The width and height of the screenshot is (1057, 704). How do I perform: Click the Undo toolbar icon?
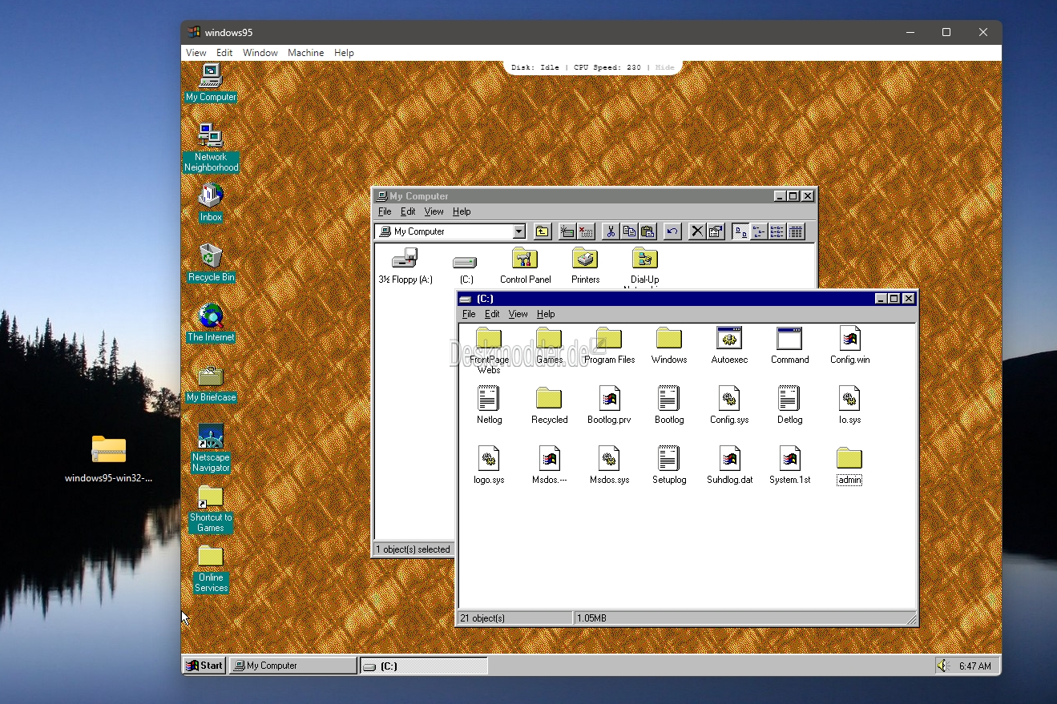pyautogui.click(x=672, y=231)
